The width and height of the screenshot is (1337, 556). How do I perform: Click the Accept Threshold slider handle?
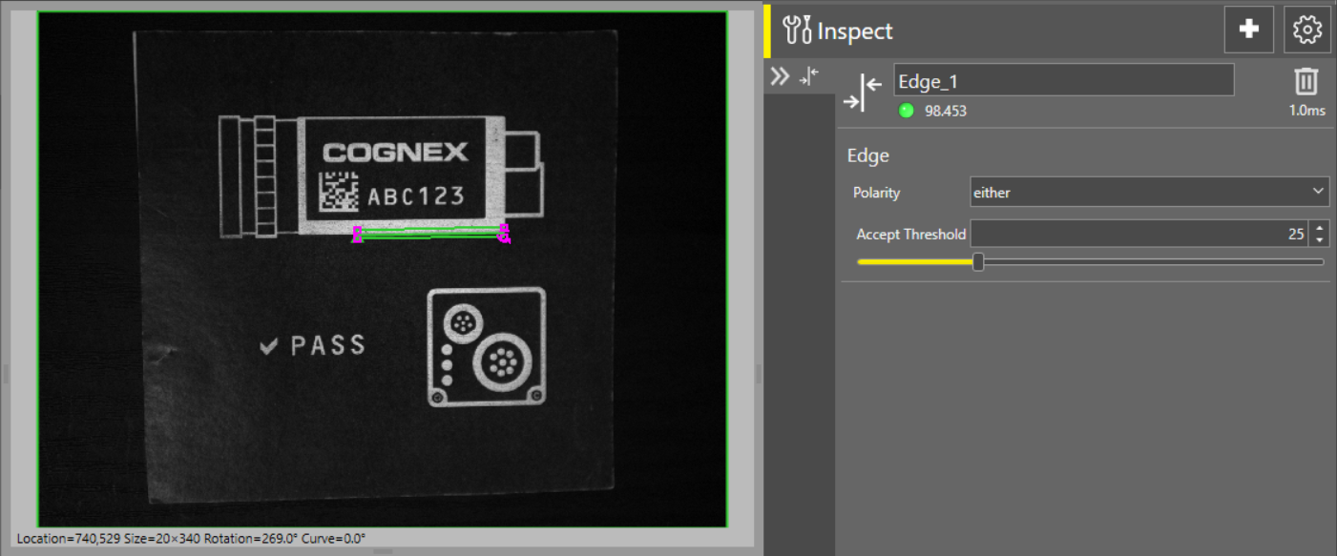point(978,262)
